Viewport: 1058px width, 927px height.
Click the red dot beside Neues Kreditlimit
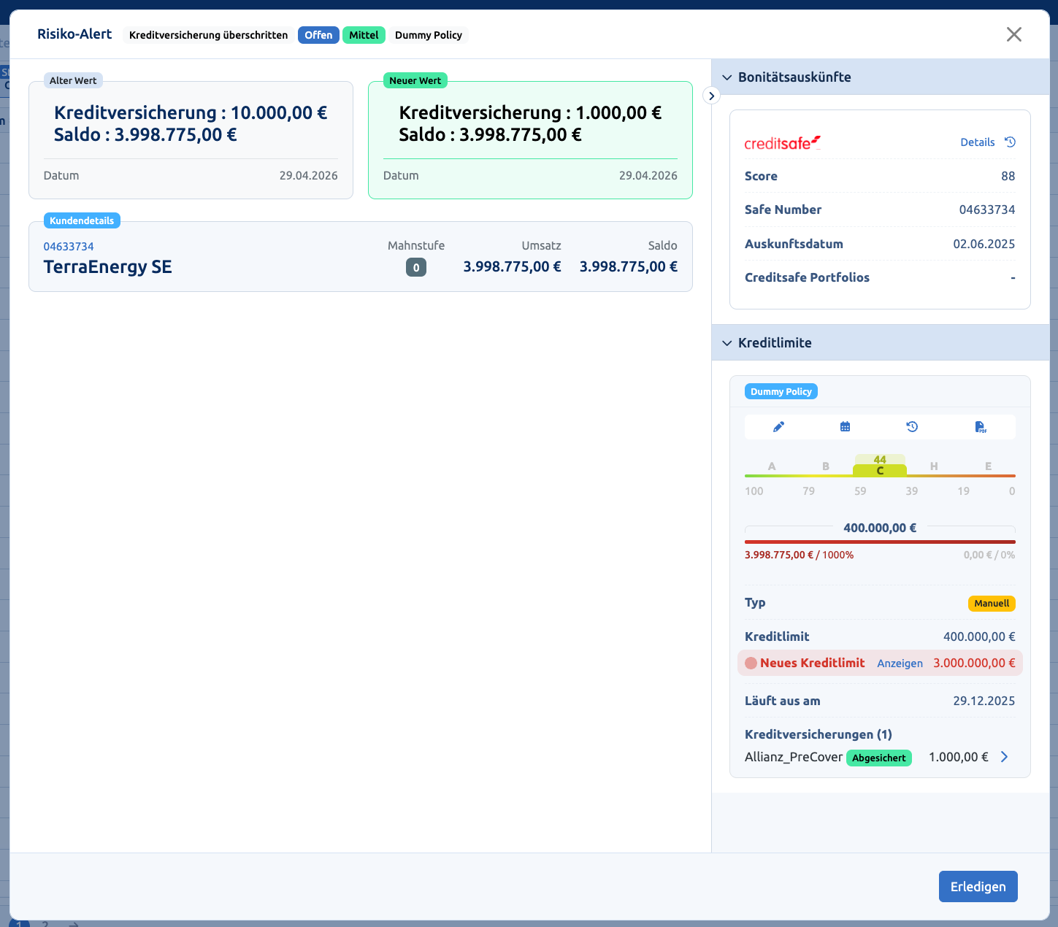751,663
